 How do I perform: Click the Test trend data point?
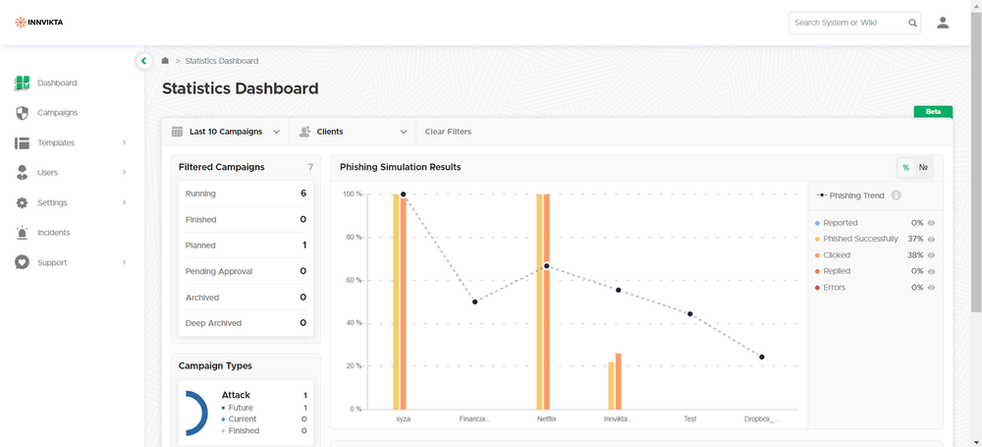click(689, 313)
